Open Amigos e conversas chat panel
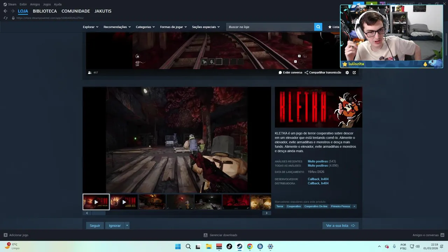 pyautogui.click(x=428, y=235)
